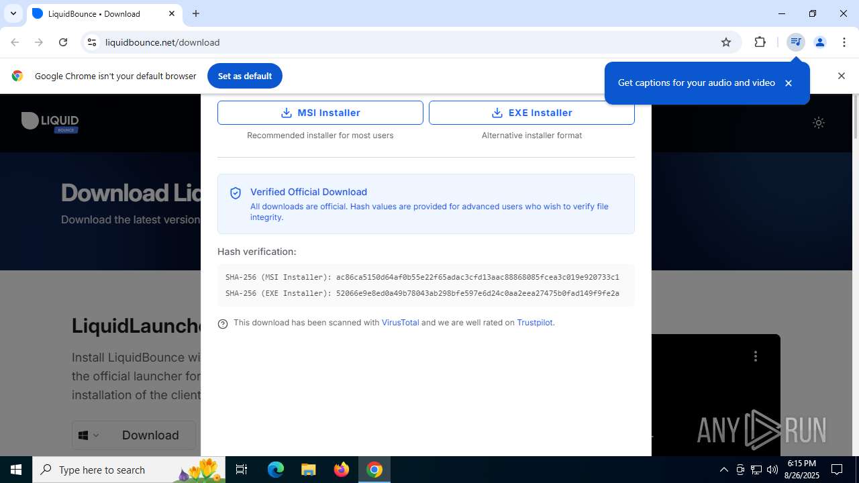Go forward to the next page
The width and height of the screenshot is (859, 483).
tap(39, 42)
